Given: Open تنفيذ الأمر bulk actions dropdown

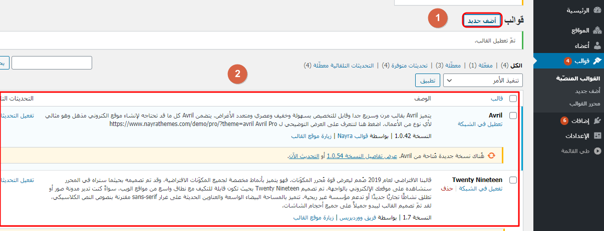Looking at the screenshot, I should click(484, 80).
